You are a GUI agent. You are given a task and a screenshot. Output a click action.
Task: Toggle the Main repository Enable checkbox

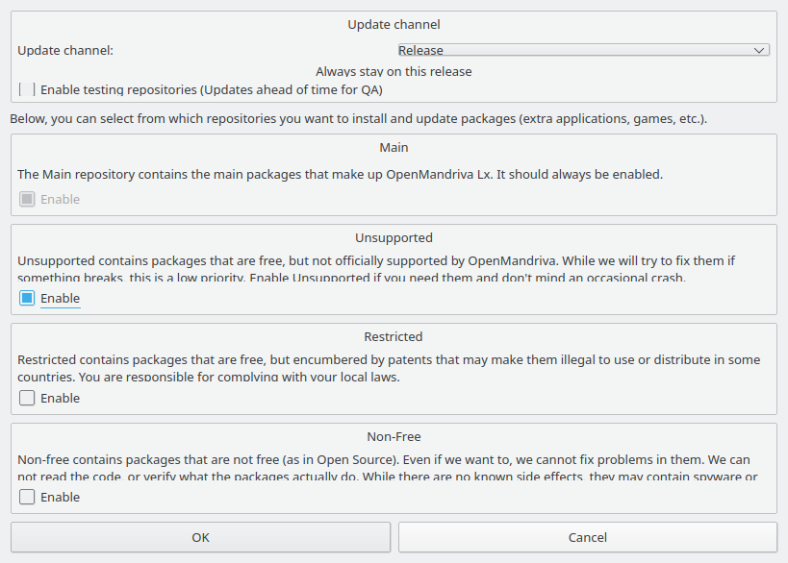pyautogui.click(x=27, y=199)
